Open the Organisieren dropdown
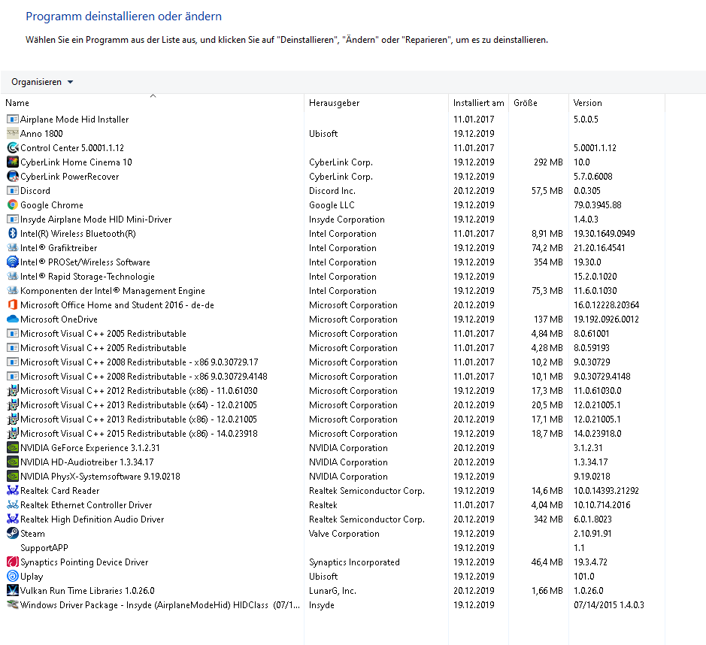Viewport: 706px width, 645px height. (42, 82)
